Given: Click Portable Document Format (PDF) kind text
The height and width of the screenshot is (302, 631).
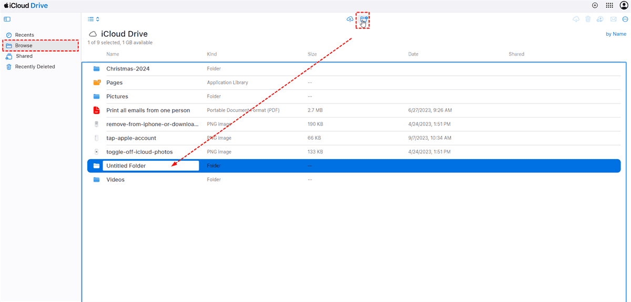Looking at the screenshot, I should (x=243, y=110).
